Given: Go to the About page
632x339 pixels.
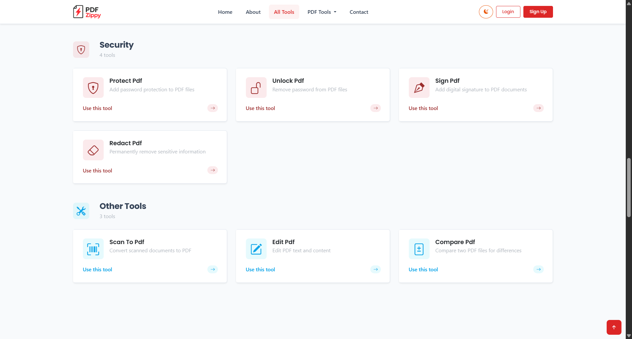Looking at the screenshot, I should pyautogui.click(x=253, y=12).
